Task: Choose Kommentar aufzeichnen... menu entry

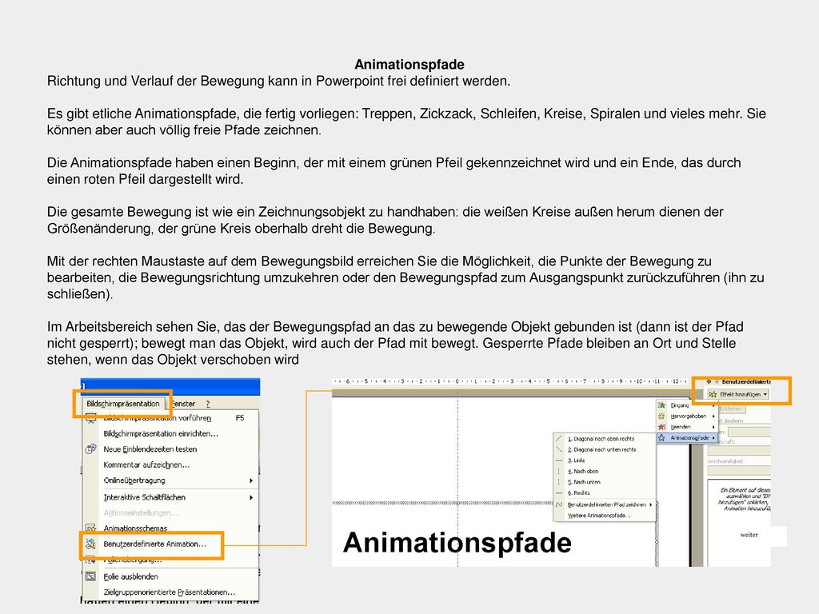Action: [x=171, y=464]
